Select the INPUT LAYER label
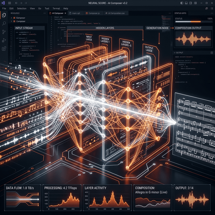Image resolution: width=215 pixels, height=215 pixels. click(89, 38)
